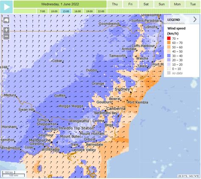
Task: Click the Horsham map label
Action: (9, 127)
